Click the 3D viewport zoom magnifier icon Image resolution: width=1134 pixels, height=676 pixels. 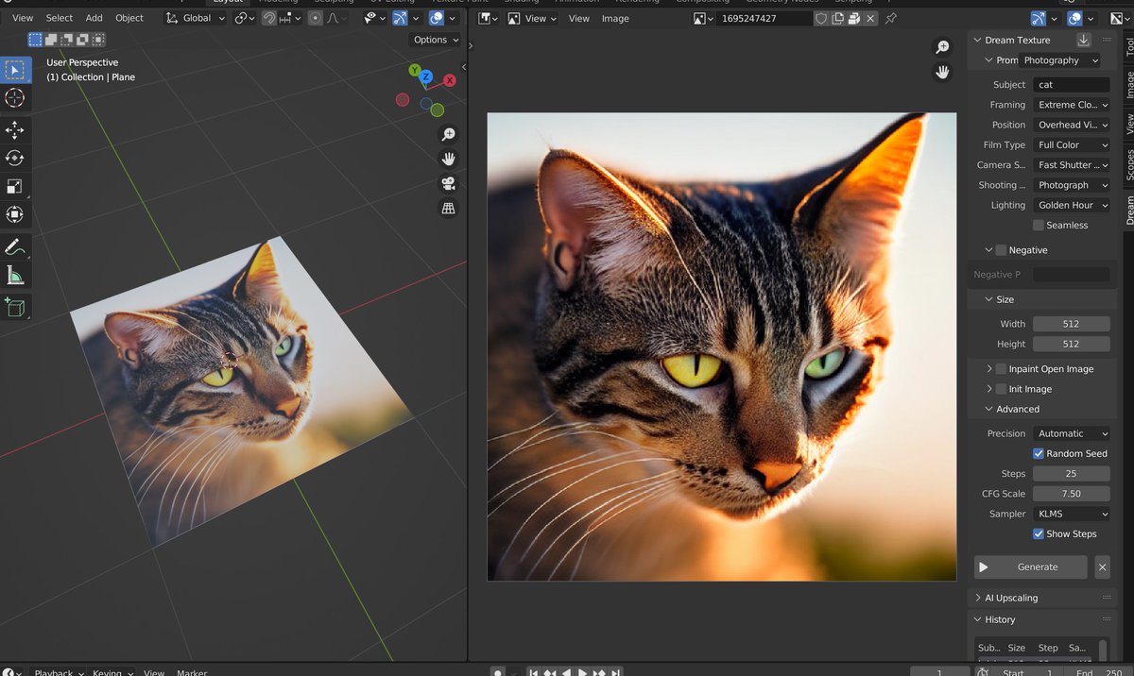pos(449,135)
